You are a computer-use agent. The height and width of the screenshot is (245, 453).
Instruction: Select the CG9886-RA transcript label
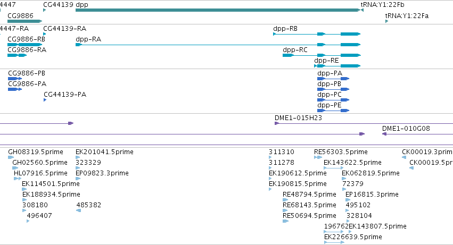pyautogui.click(x=27, y=50)
